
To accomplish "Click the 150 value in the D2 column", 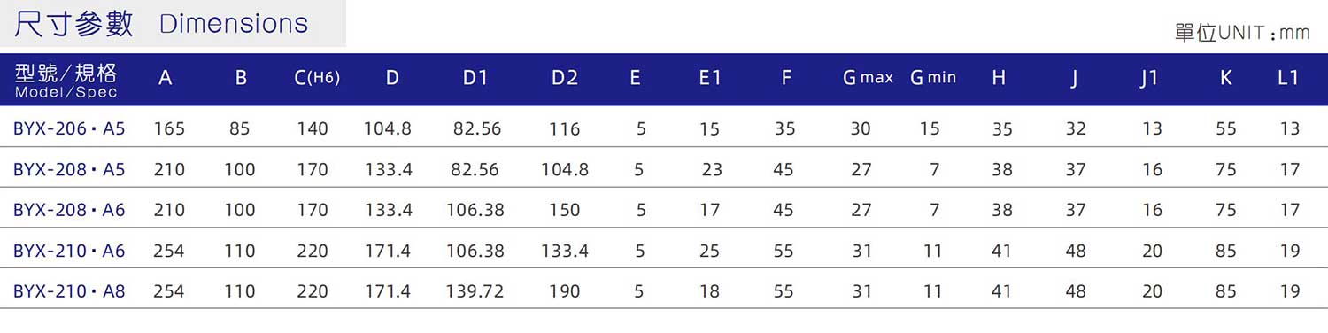I will (x=564, y=210).
